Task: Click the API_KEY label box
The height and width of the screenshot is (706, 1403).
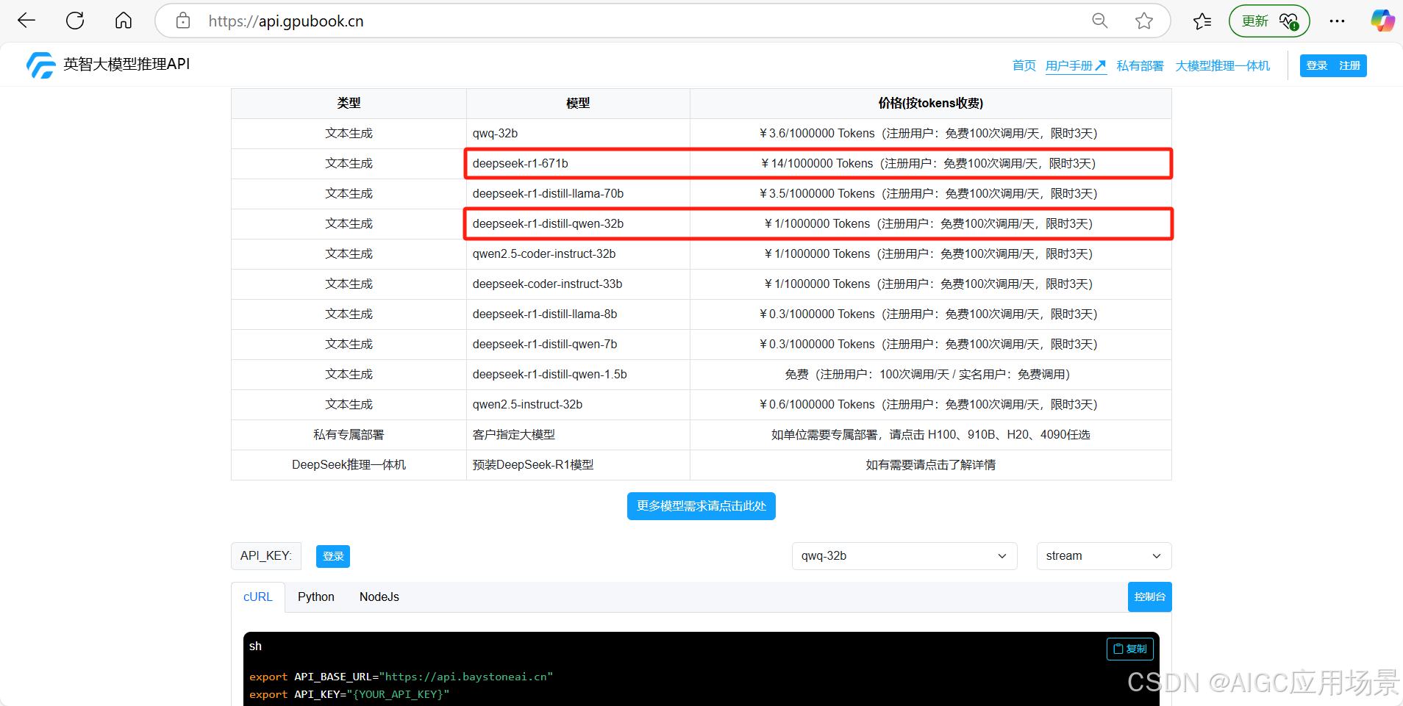Action: click(266, 556)
